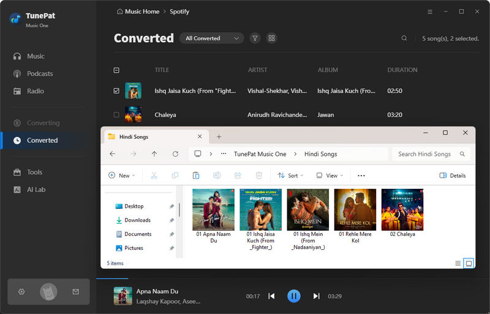Expand the All Converted dropdown
This screenshot has height=314, width=490.
coord(211,38)
